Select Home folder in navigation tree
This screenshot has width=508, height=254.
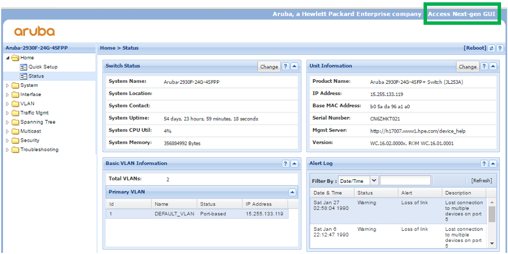23,58
